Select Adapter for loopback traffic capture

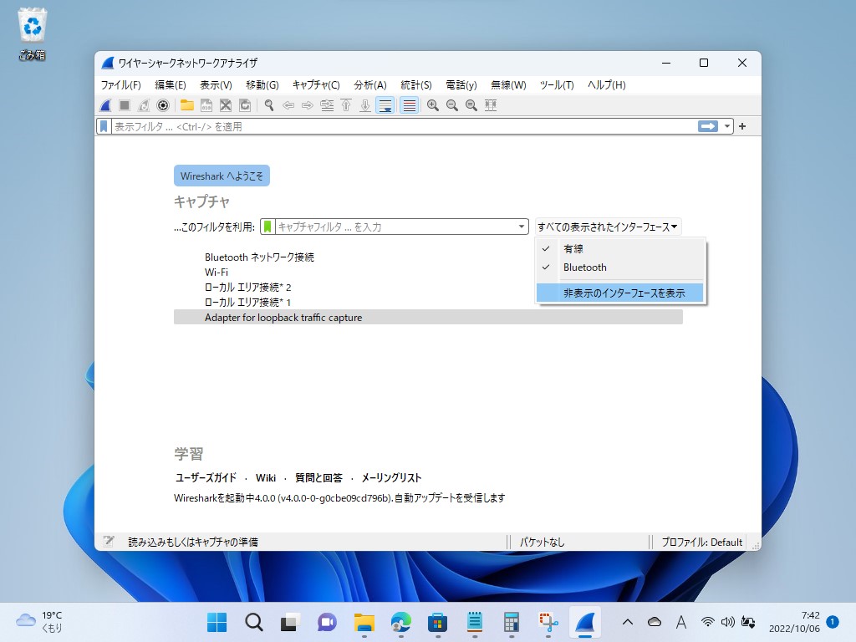coord(428,317)
